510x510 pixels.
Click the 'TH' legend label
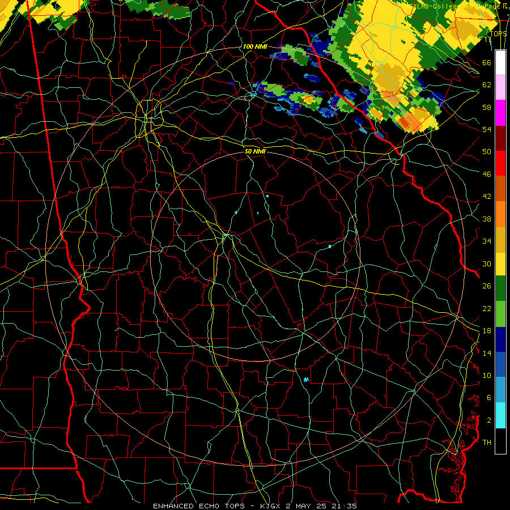(487, 442)
